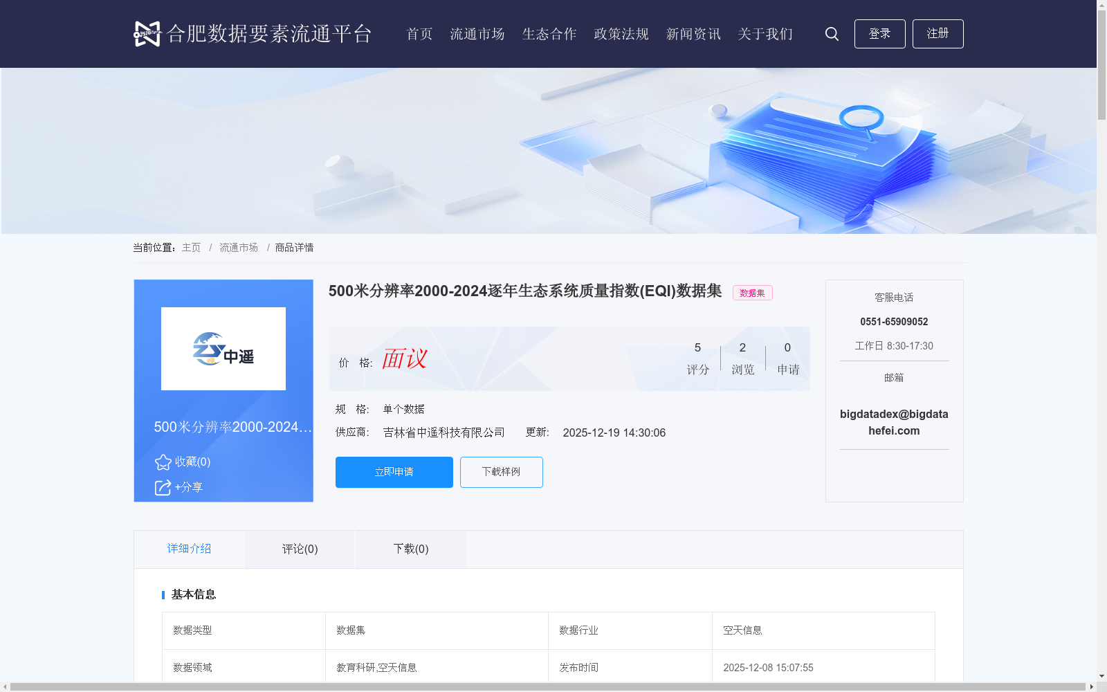Viewport: 1107px width, 692px height.
Task: Click the 立即申请 apply button
Action: [x=394, y=472]
